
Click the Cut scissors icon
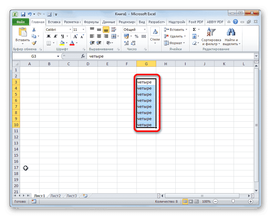click(x=35, y=30)
